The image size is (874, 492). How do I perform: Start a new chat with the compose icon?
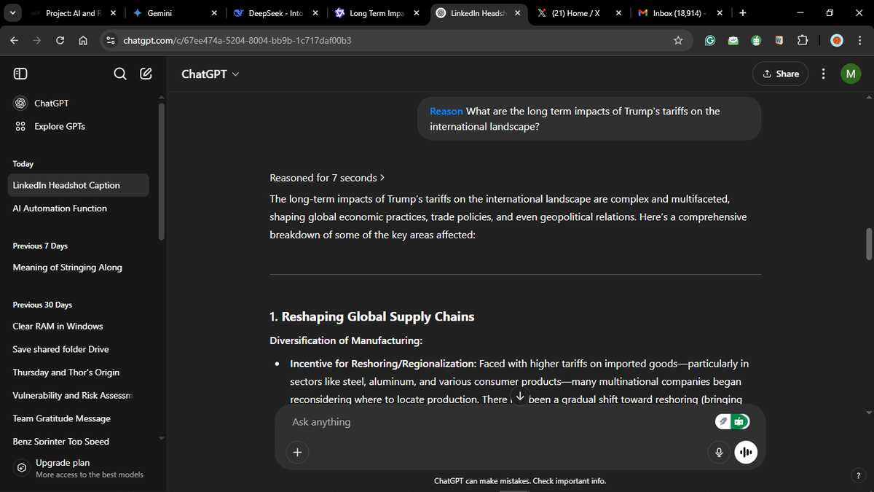coord(146,74)
